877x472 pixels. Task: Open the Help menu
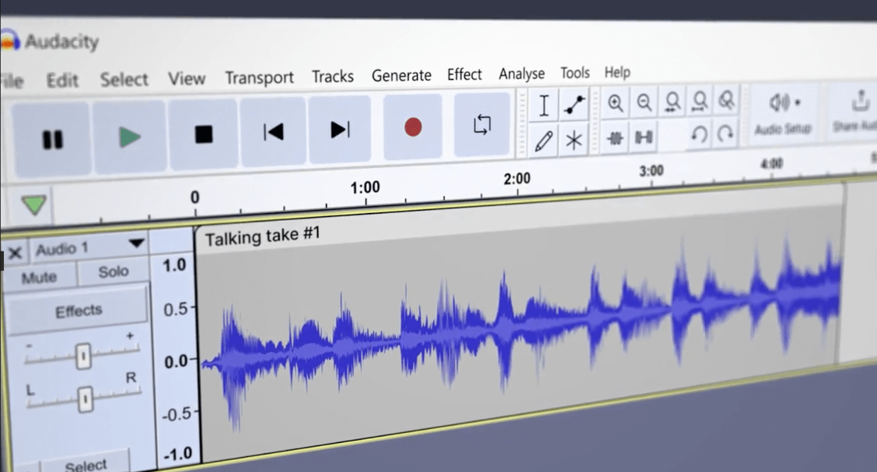click(x=617, y=72)
